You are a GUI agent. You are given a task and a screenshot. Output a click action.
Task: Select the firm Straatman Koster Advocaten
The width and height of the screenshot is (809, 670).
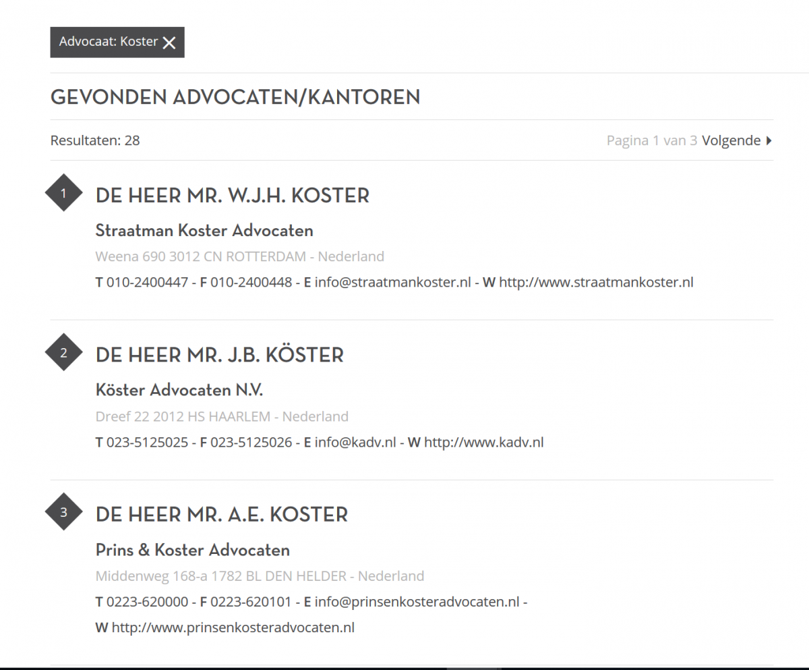pos(204,231)
